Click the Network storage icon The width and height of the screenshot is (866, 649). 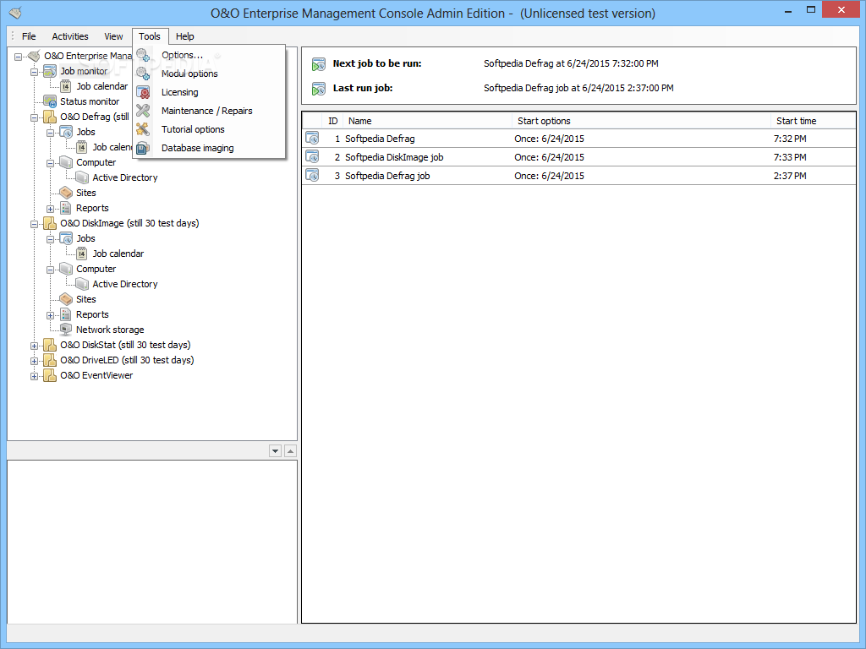(66, 330)
